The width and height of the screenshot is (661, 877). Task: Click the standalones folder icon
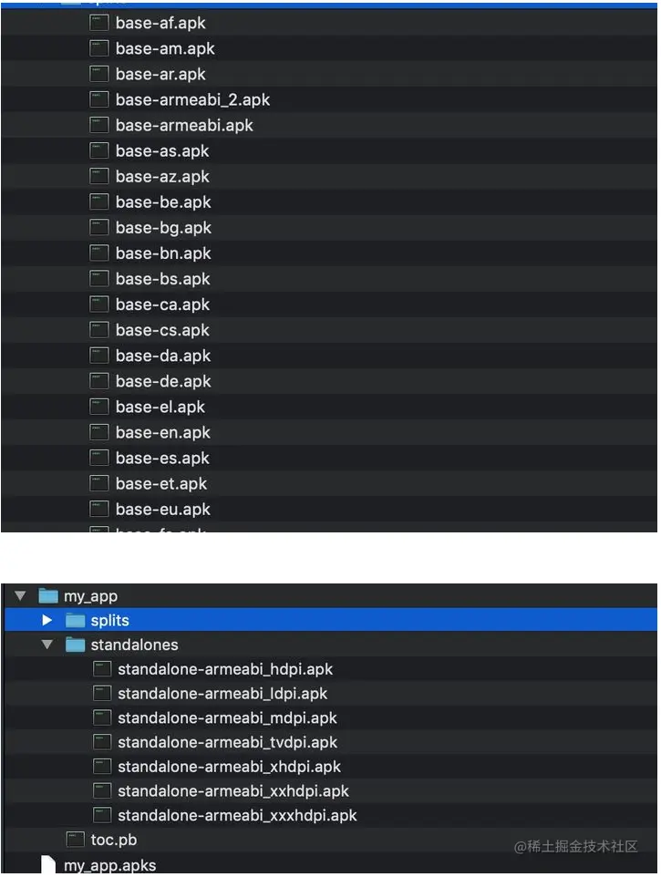click(75, 645)
